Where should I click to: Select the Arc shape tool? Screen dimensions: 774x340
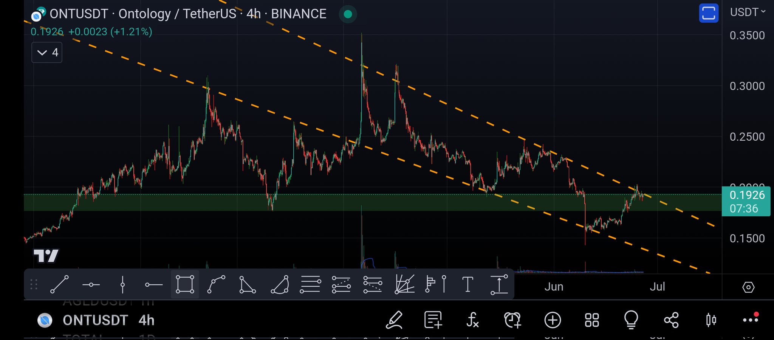coord(280,284)
